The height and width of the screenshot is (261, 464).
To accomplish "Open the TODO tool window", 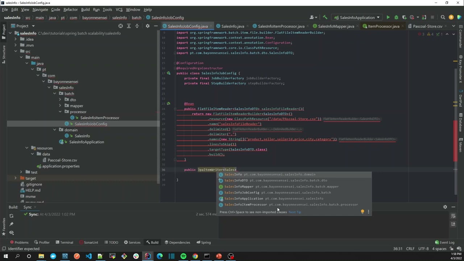I will click(x=111, y=243).
